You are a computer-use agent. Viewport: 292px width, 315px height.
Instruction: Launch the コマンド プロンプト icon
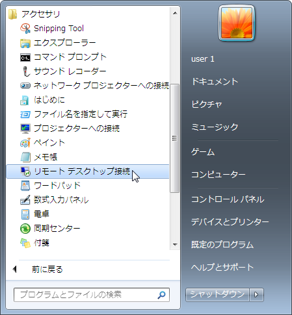click(25, 57)
